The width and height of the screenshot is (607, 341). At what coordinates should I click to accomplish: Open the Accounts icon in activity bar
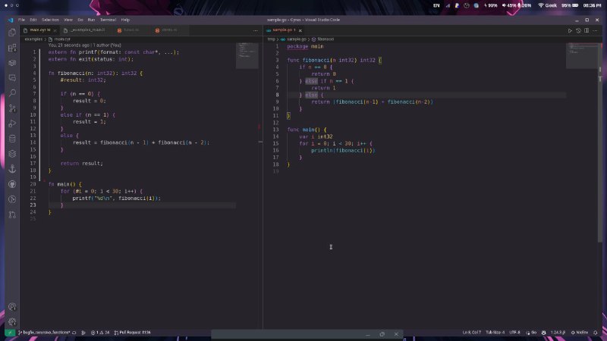click(x=12, y=307)
